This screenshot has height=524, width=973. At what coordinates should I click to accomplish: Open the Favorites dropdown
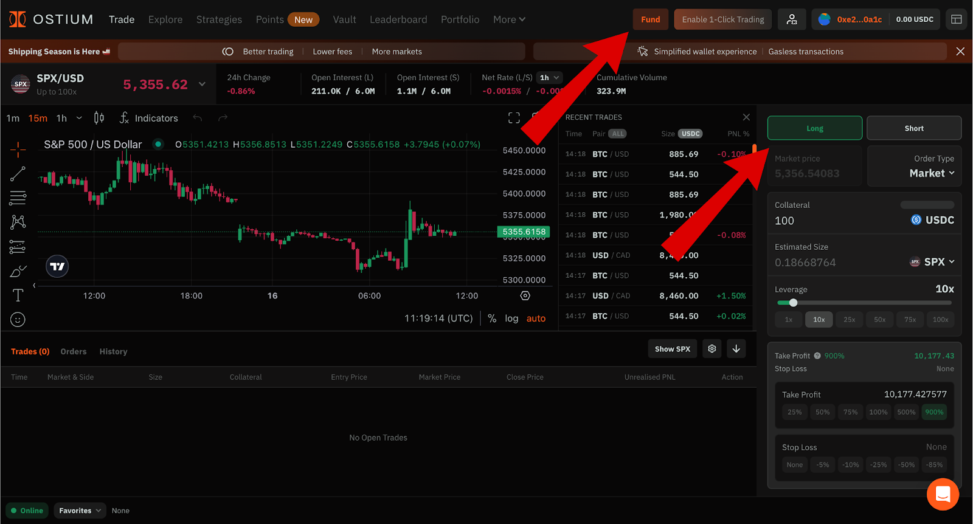(80, 511)
